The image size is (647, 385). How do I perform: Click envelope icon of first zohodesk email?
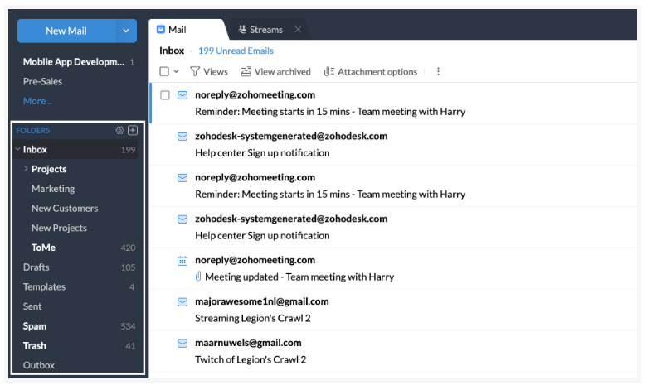click(x=182, y=137)
